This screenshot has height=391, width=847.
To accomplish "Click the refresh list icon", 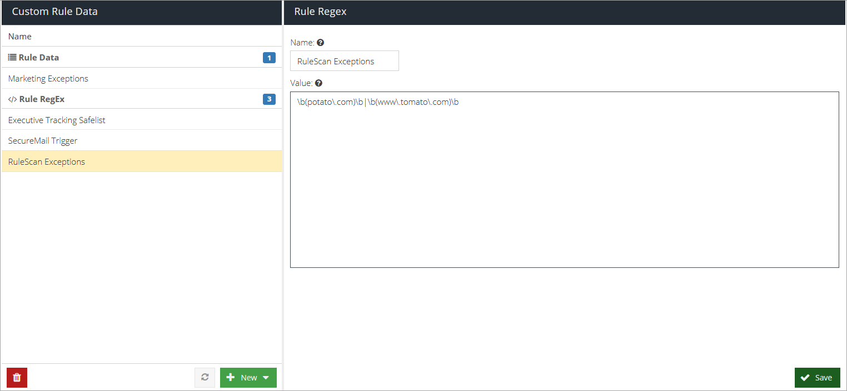I will [x=205, y=378].
